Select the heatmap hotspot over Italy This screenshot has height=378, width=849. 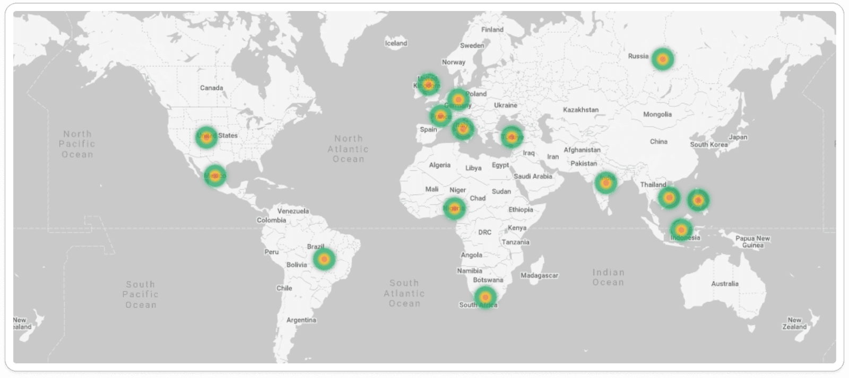[463, 128]
